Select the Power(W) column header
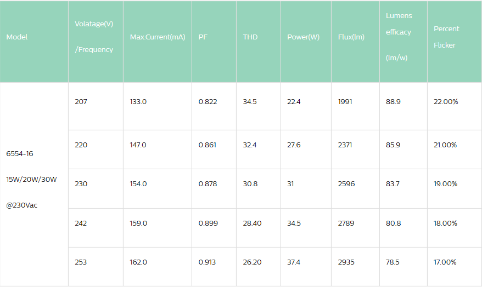The image size is (482, 287). (x=306, y=42)
